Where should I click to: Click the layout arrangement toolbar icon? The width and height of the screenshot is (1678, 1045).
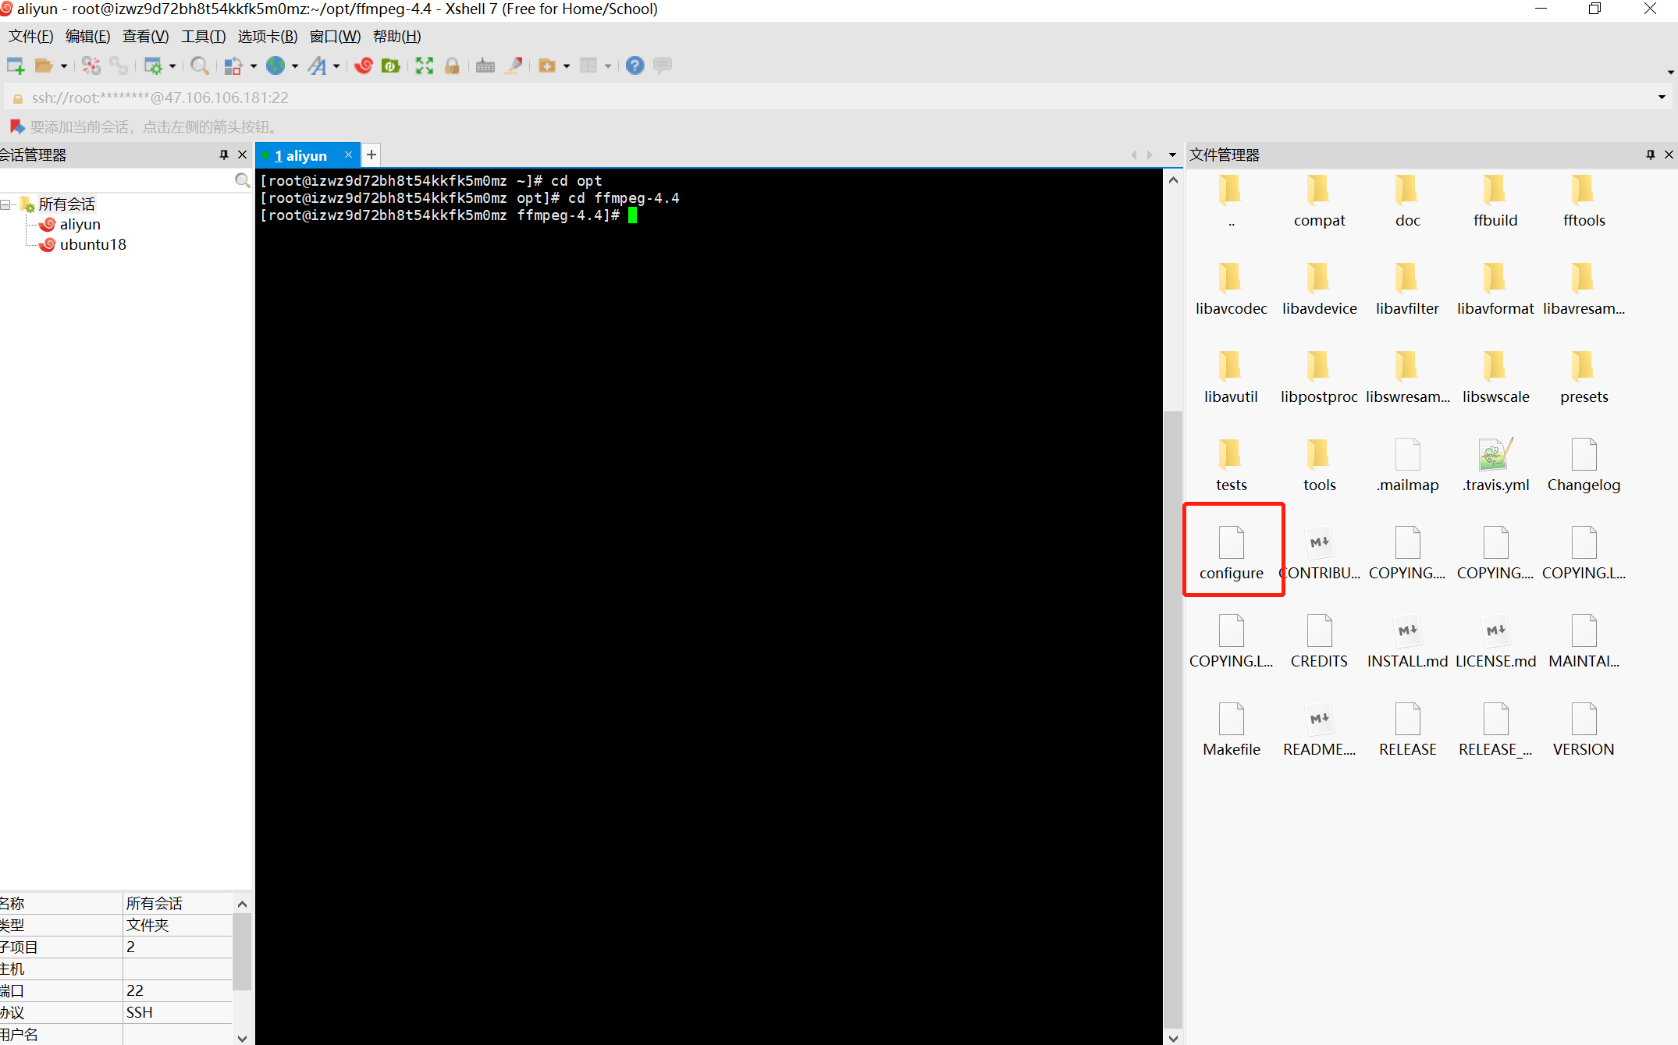589,66
